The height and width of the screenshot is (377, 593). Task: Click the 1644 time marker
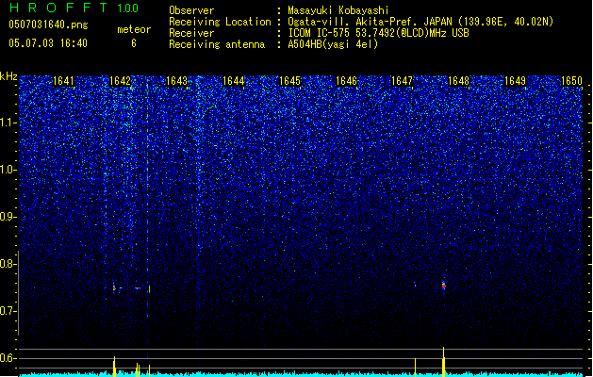pos(234,80)
